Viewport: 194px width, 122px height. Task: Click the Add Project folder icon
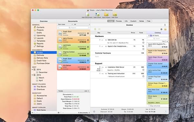pos(106,14)
